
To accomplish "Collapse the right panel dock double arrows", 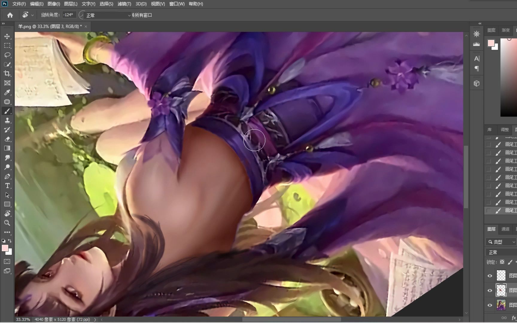I will click(x=480, y=23).
